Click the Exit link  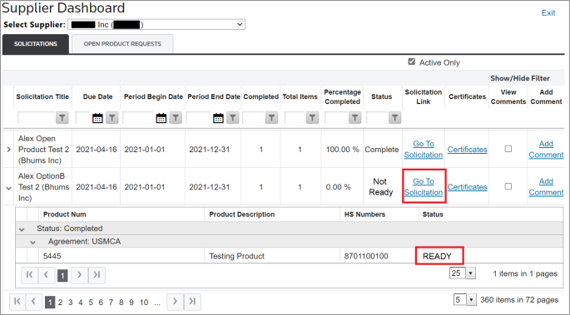pyautogui.click(x=548, y=12)
